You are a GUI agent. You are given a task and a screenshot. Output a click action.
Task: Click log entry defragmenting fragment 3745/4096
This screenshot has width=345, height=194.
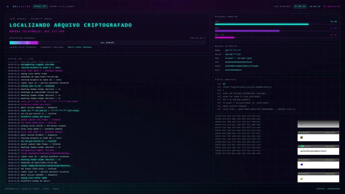click(x=31, y=150)
